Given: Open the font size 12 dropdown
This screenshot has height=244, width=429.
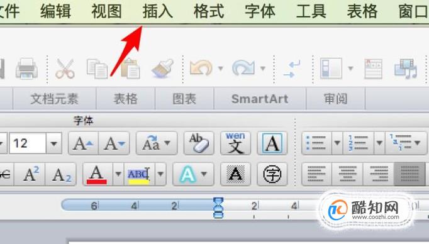Looking at the screenshot, I should [x=54, y=143].
